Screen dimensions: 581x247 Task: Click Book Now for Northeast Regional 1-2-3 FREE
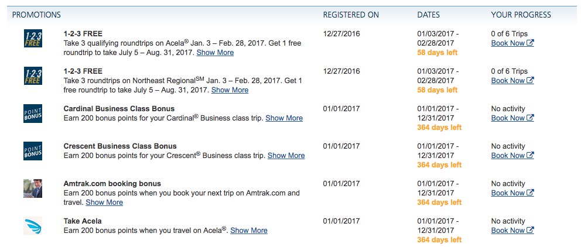coord(512,81)
